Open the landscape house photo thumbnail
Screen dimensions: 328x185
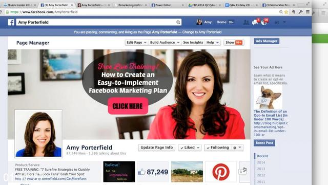pyautogui.click(x=187, y=172)
